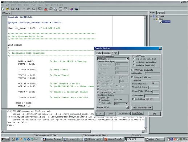Image resolution: width=188 pixels, height=142 pixels.
Task: Click the Set As Default button
Action: [124, 113]
